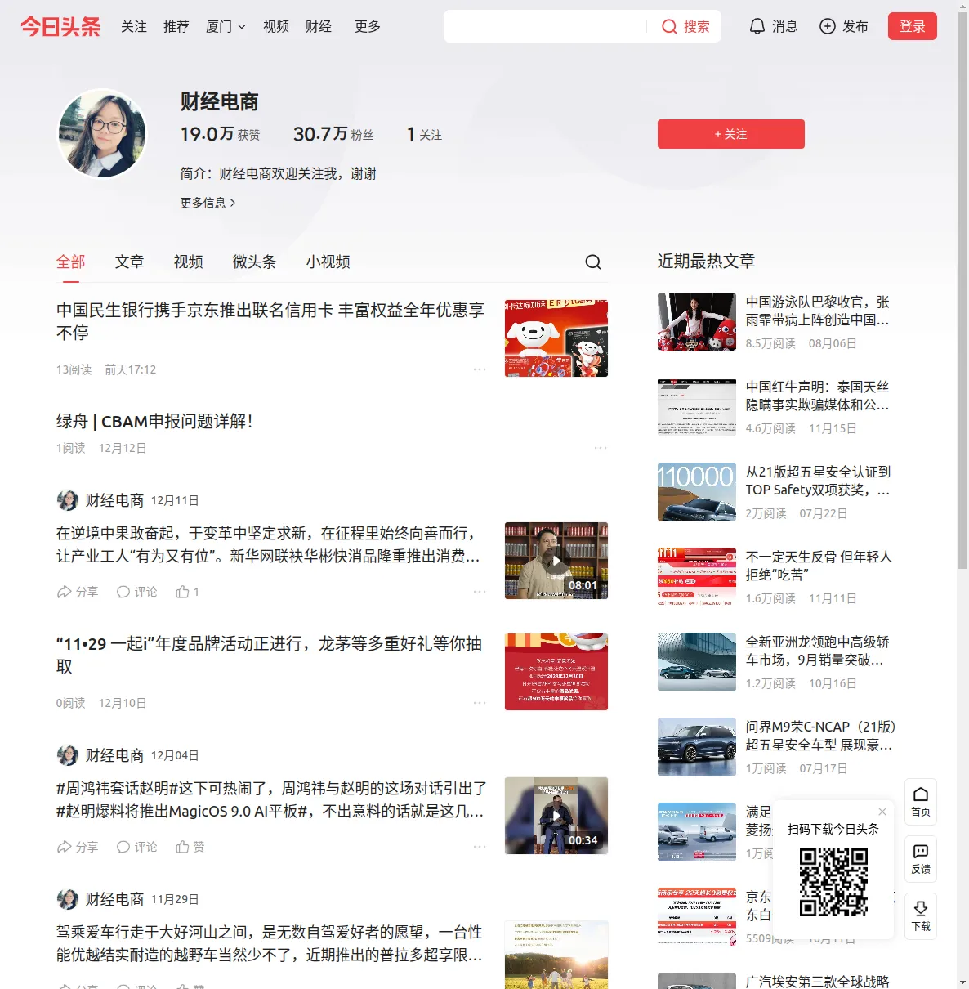Switch to the profile 视频 tab
Viewport: 969px width, 989px height.
pyautogui.click(x=189, y=262)
